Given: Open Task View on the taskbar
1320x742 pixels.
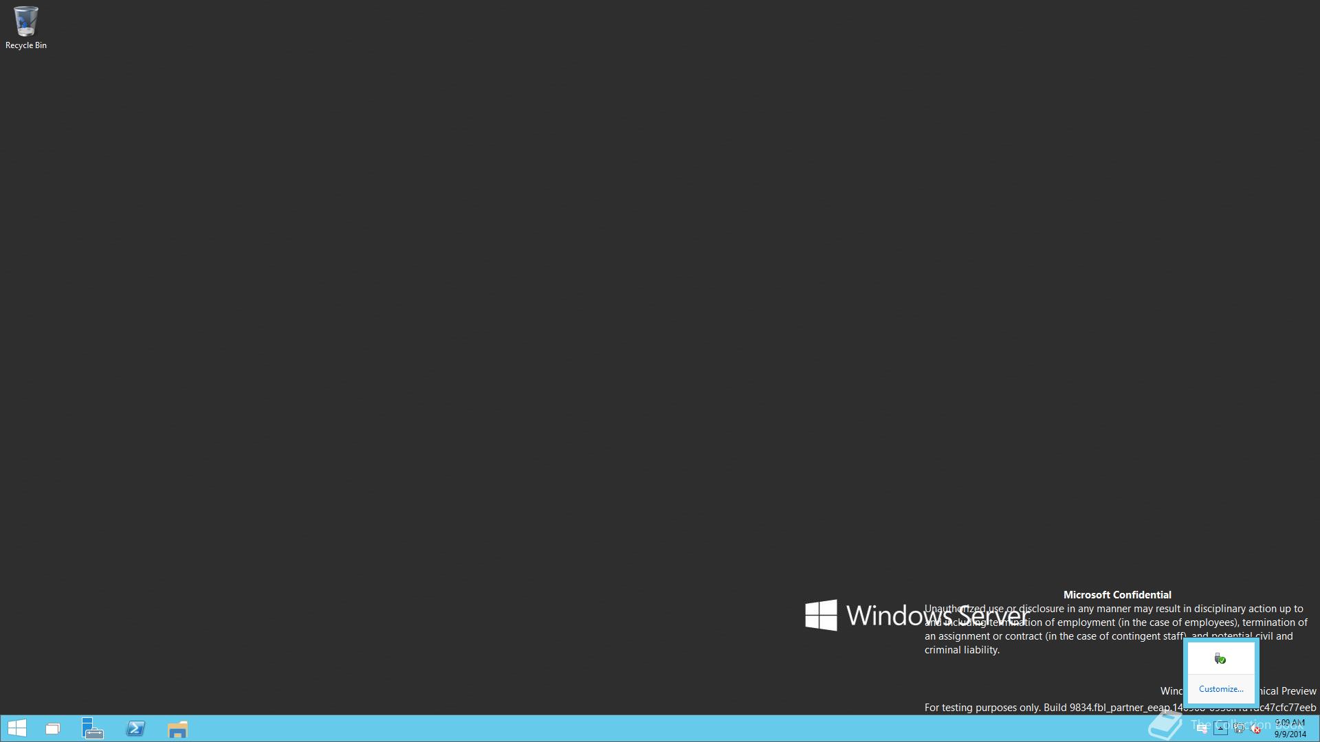Looking at the screenshot, I should point(53,728).
